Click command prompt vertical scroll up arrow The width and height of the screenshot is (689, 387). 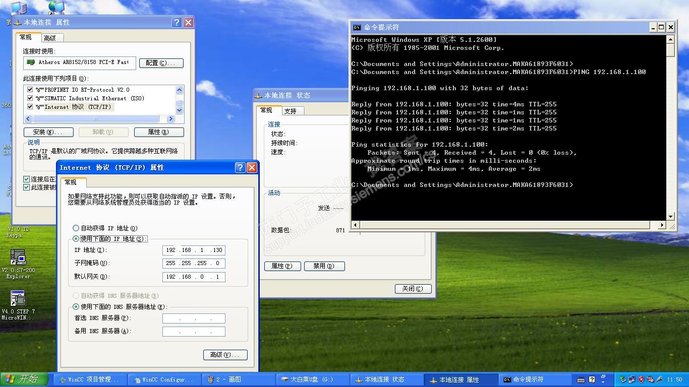pos(671,39)
